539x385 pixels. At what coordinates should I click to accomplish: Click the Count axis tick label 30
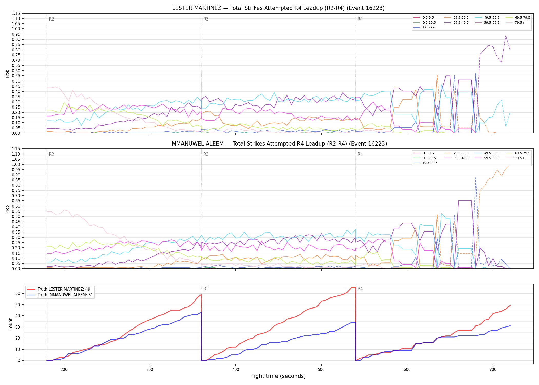pyautogui.click(x=17, y=327)
